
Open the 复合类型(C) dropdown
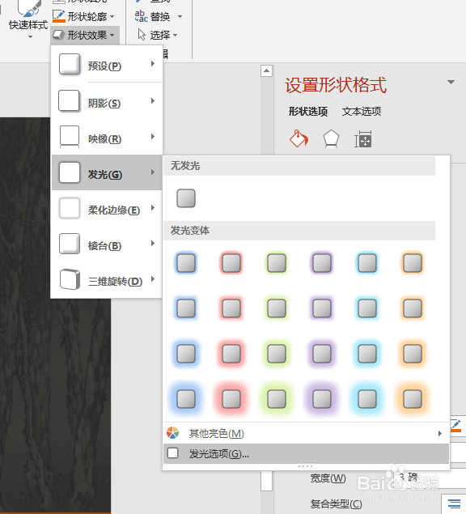[454, 503]
